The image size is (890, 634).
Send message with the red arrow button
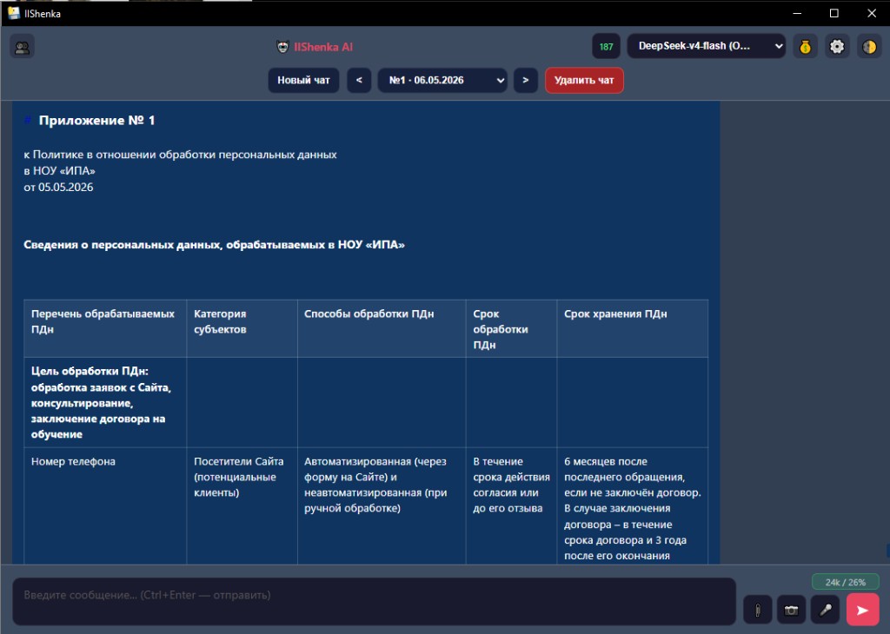coord(862,610)
